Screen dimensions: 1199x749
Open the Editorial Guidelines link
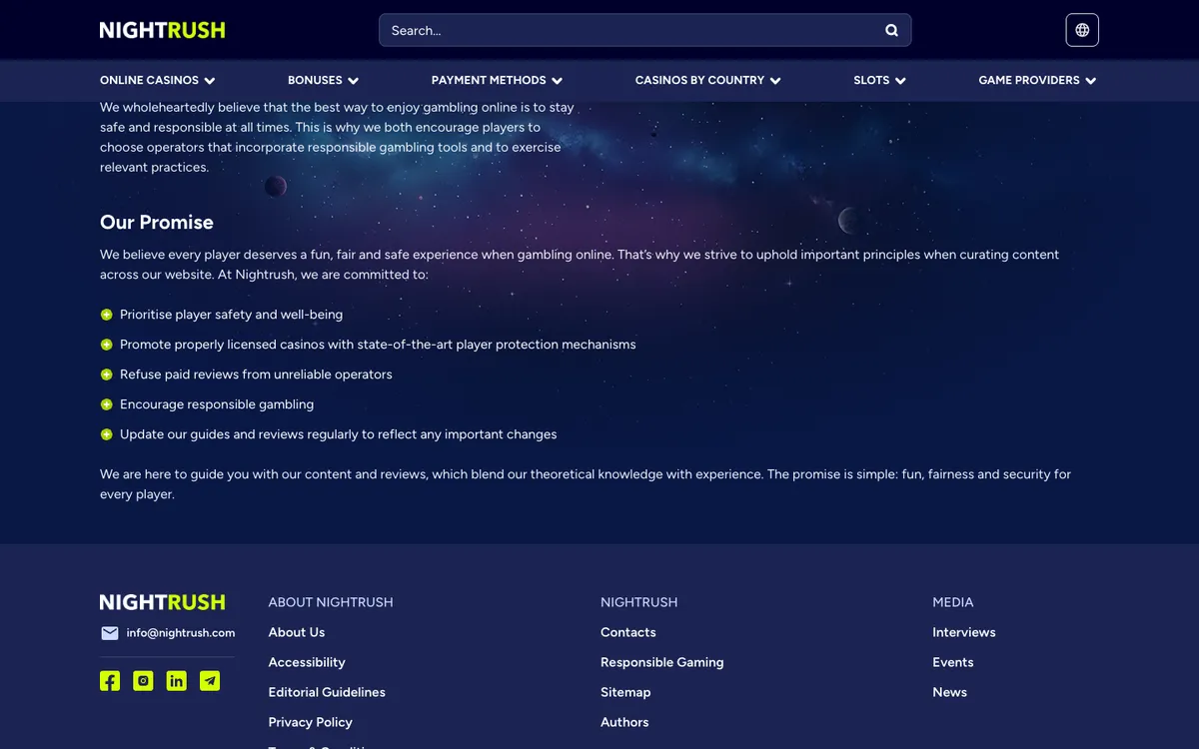coord(327,692)
